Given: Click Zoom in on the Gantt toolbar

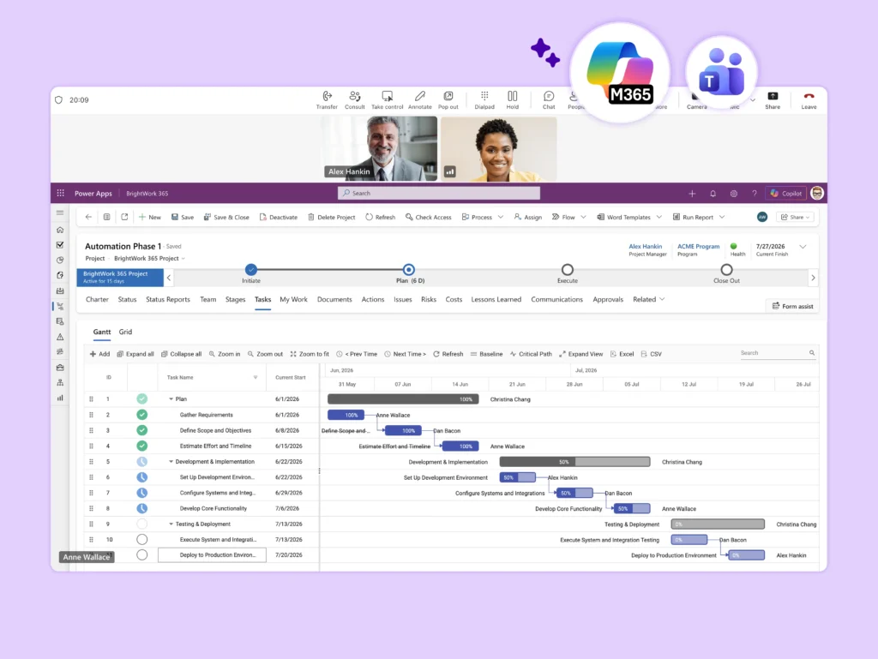Looking at the screenshot, I should pos(225,354).
